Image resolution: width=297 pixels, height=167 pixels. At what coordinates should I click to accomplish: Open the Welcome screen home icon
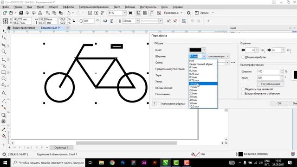tap(9, 28)
